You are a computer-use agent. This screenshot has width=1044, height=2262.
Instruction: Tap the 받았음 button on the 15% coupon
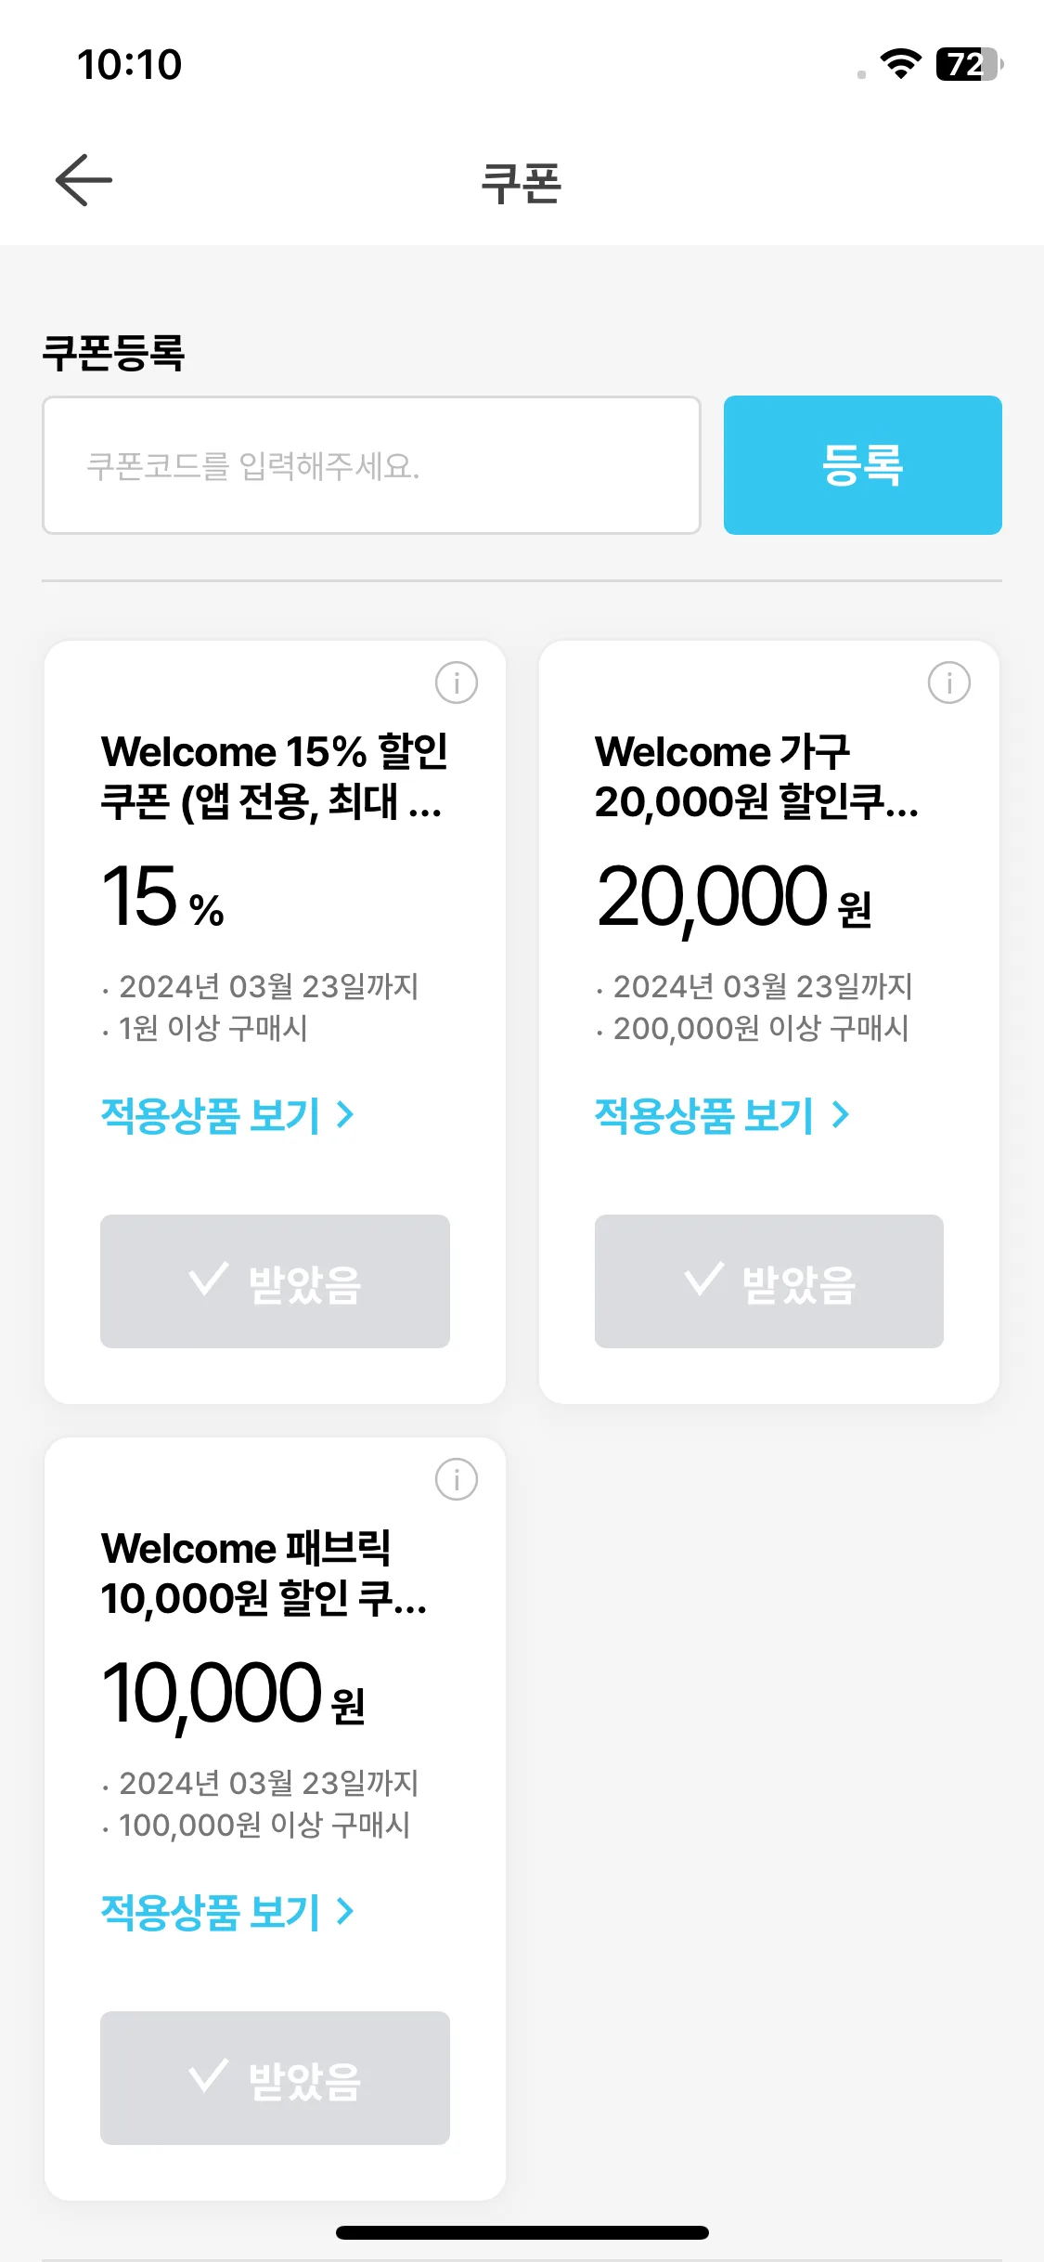tap(275, 1281)
